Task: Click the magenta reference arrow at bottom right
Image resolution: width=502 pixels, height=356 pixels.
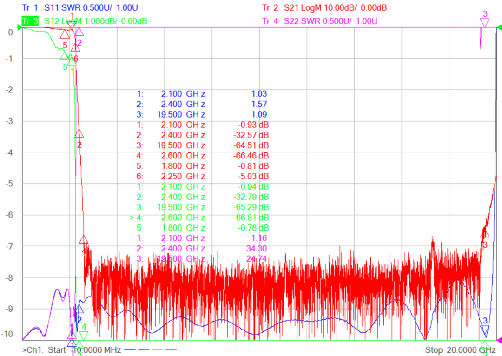Action: point(499,340)
